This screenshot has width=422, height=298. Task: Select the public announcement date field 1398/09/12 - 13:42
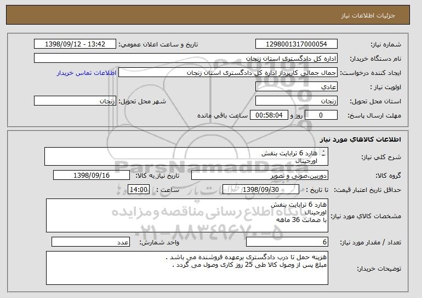tap(75, 44)
